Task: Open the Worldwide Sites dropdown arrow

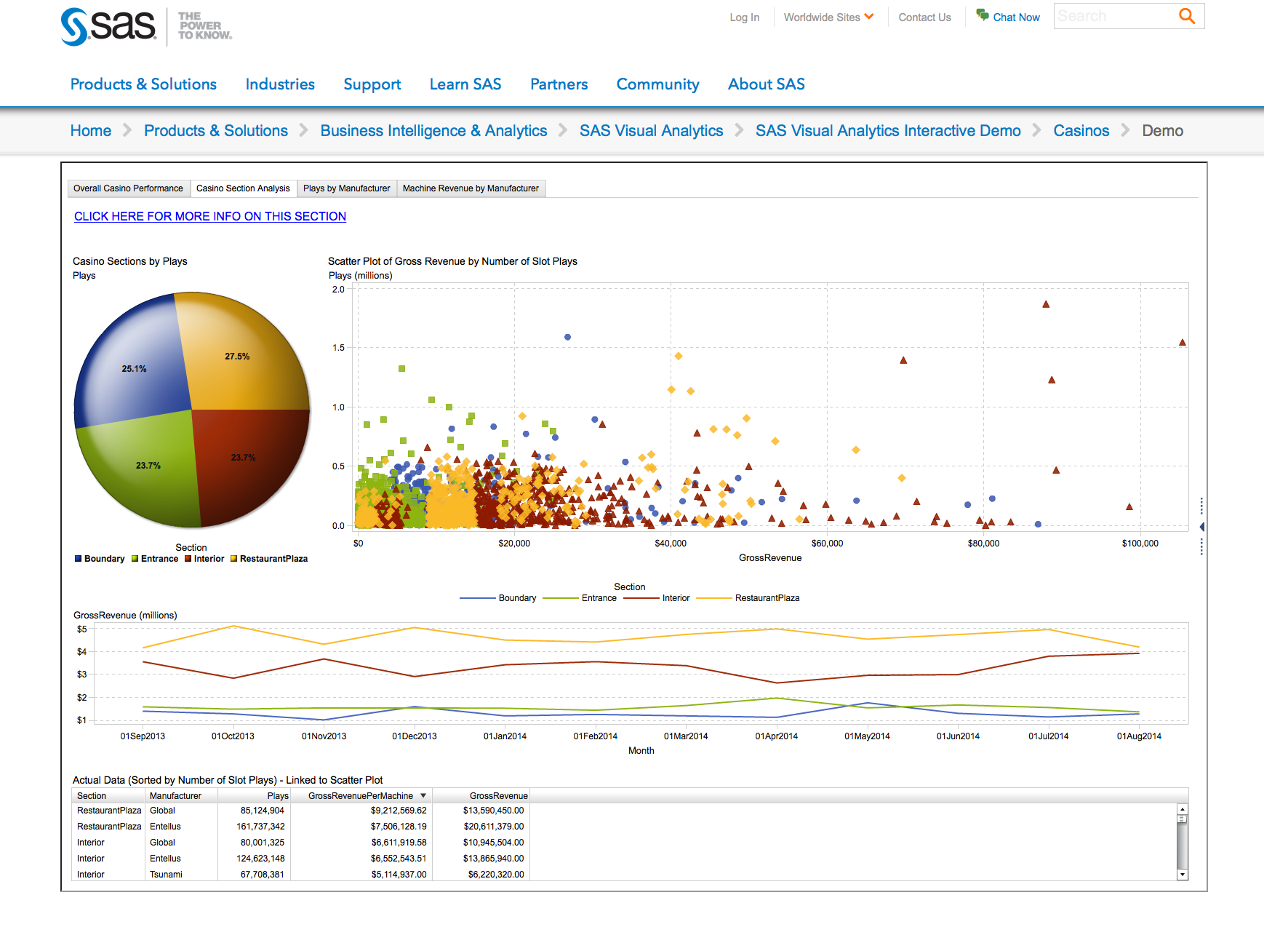Action: [869, 16]
